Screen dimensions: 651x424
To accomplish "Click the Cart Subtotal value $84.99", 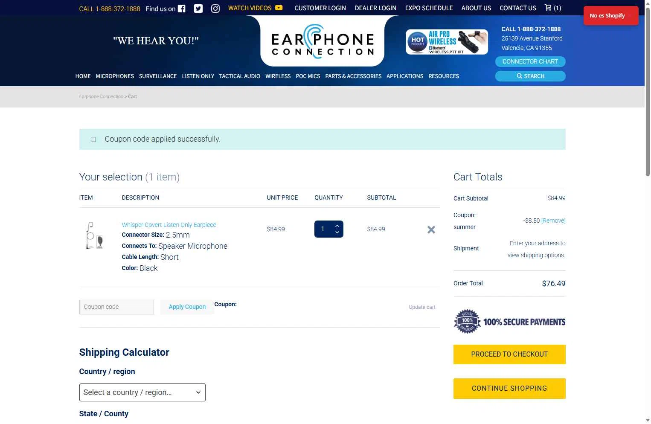I will point(556,198).
